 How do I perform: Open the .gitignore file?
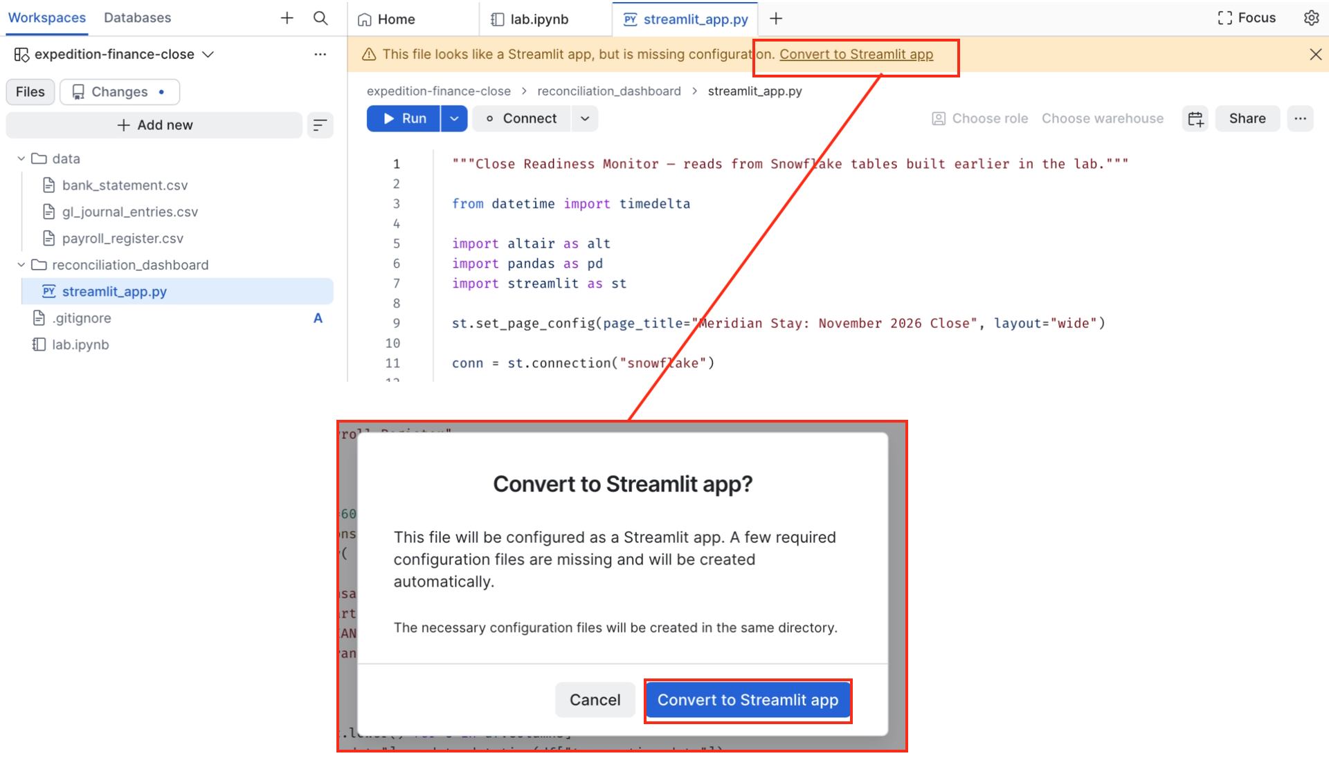(x=81, y=318)
